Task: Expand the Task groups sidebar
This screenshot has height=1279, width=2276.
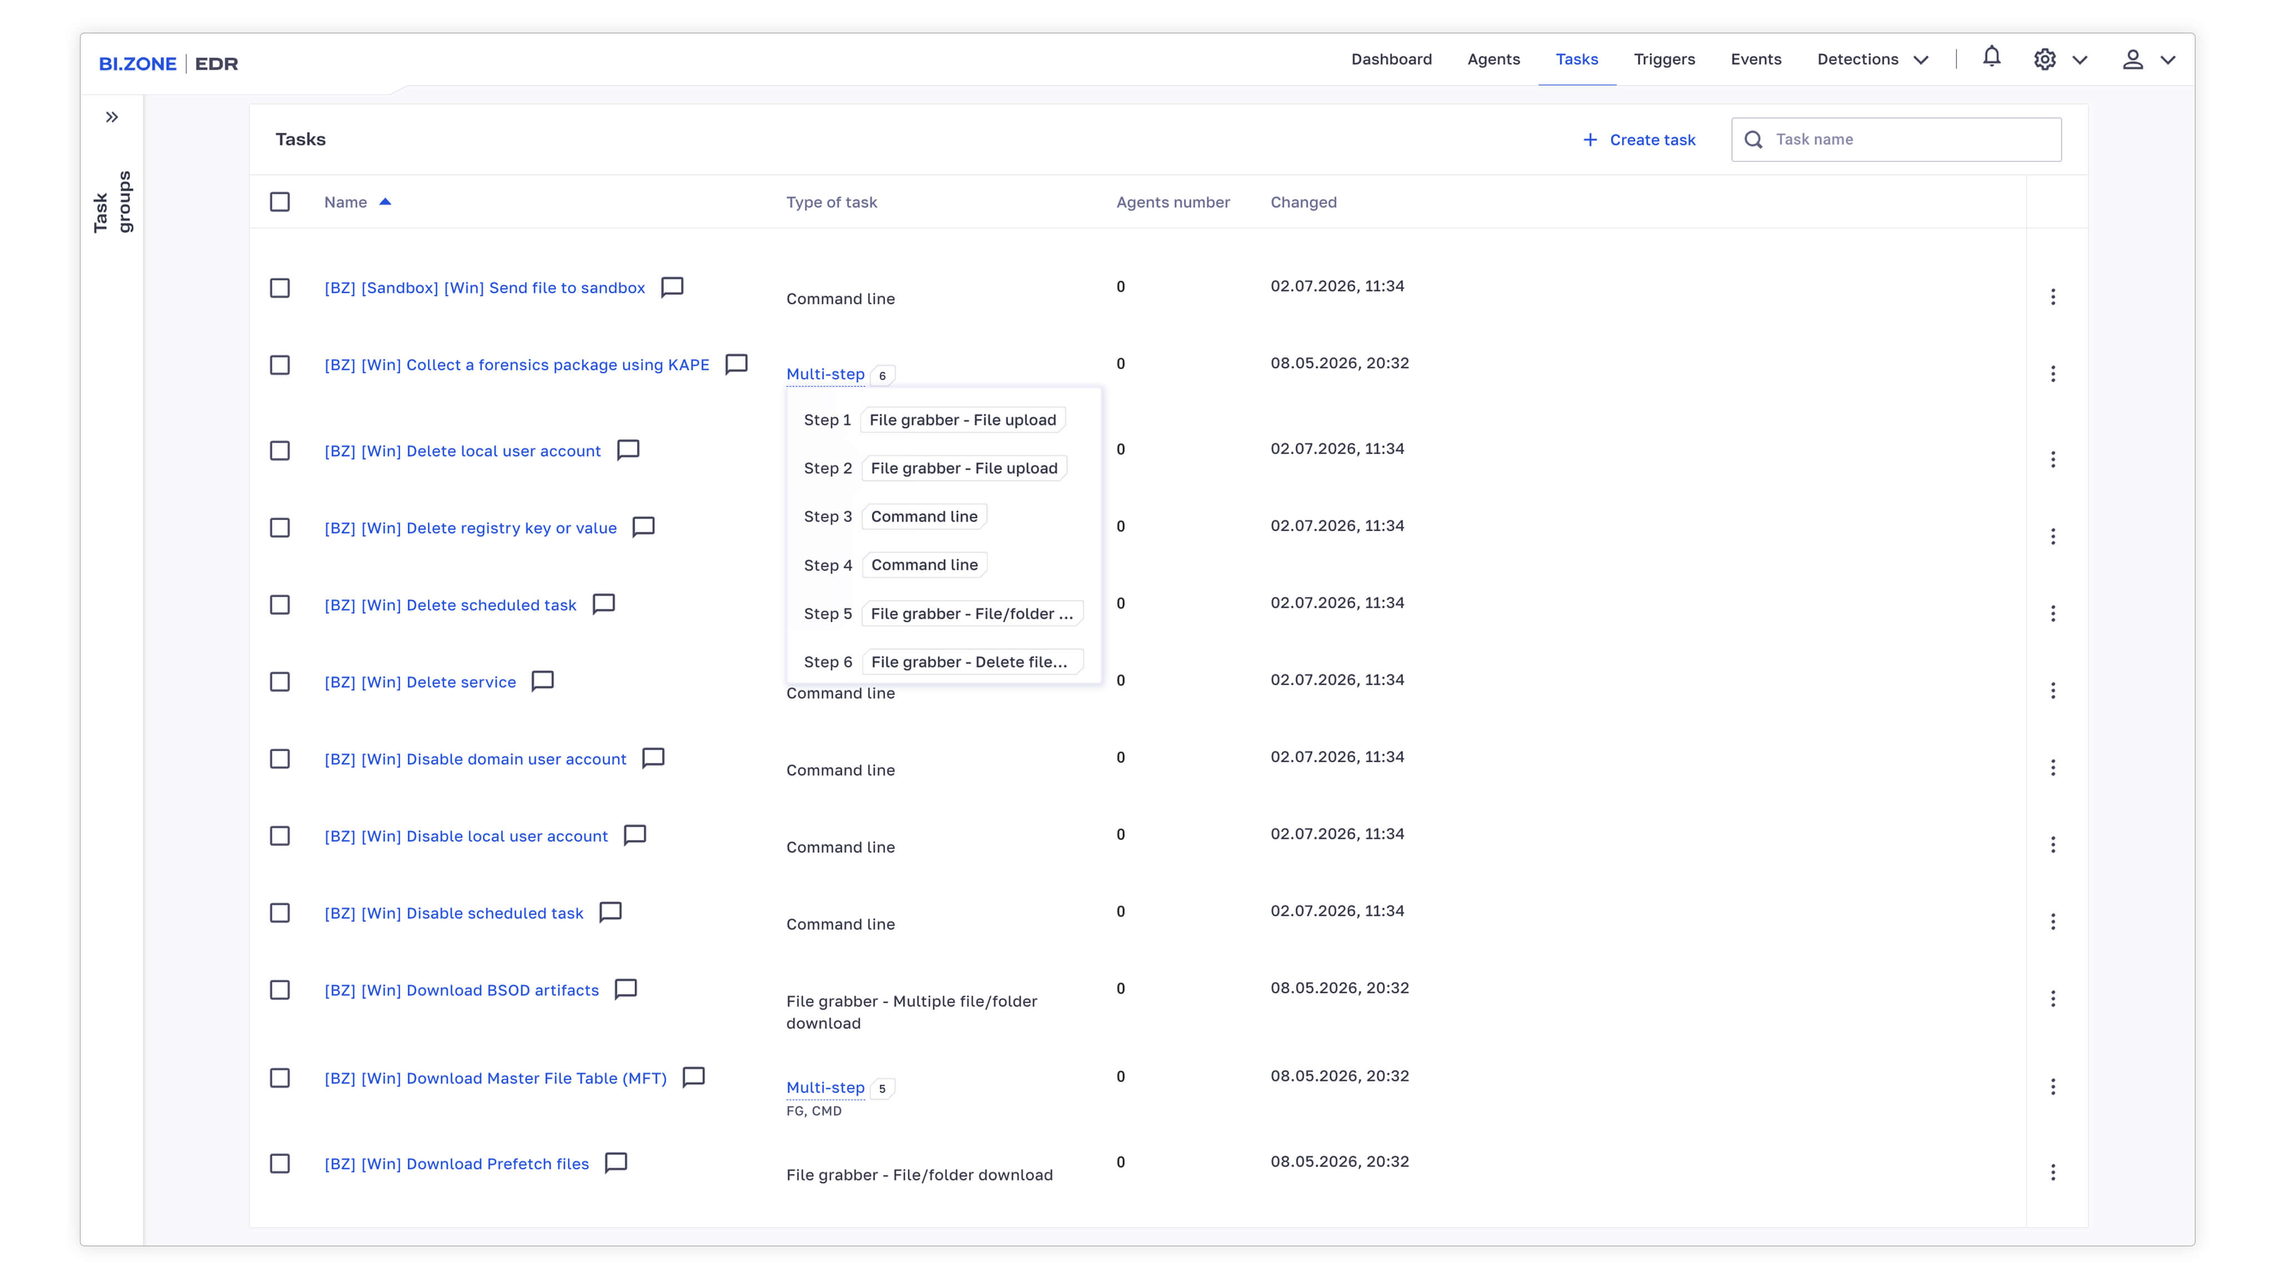Action: (x=112, y=117)
